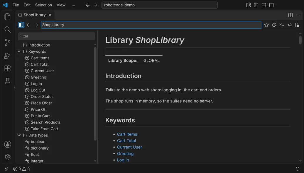
Task: Open the Edit menu
Action: 27,5
